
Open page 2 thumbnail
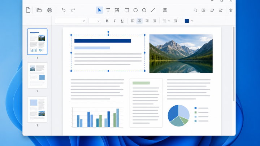tap(37, 75)
